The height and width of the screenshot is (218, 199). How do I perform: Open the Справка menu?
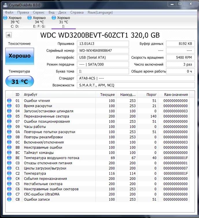coord(77,12)
